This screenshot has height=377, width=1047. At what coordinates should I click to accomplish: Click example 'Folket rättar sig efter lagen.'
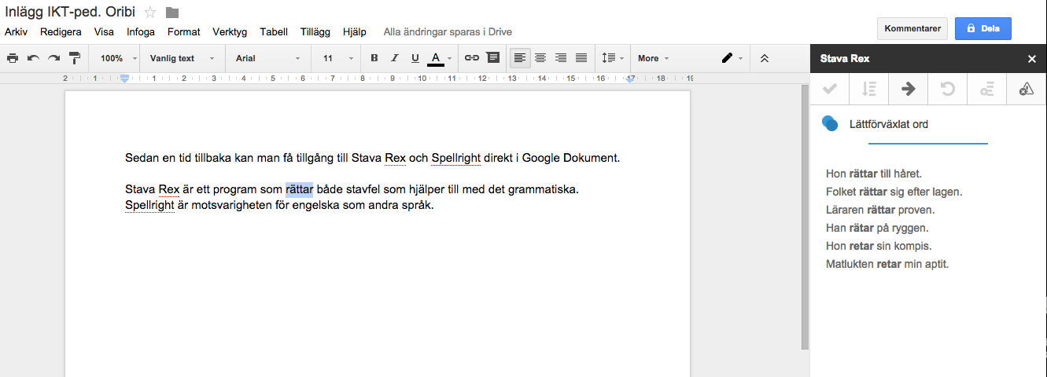894,192
